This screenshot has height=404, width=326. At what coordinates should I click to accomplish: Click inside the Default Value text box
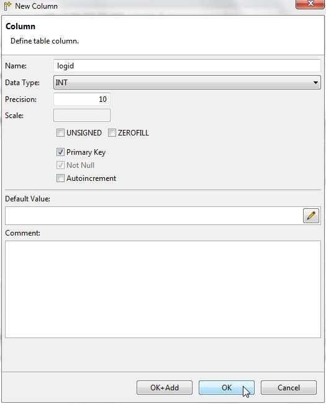[x=154, y=216]
